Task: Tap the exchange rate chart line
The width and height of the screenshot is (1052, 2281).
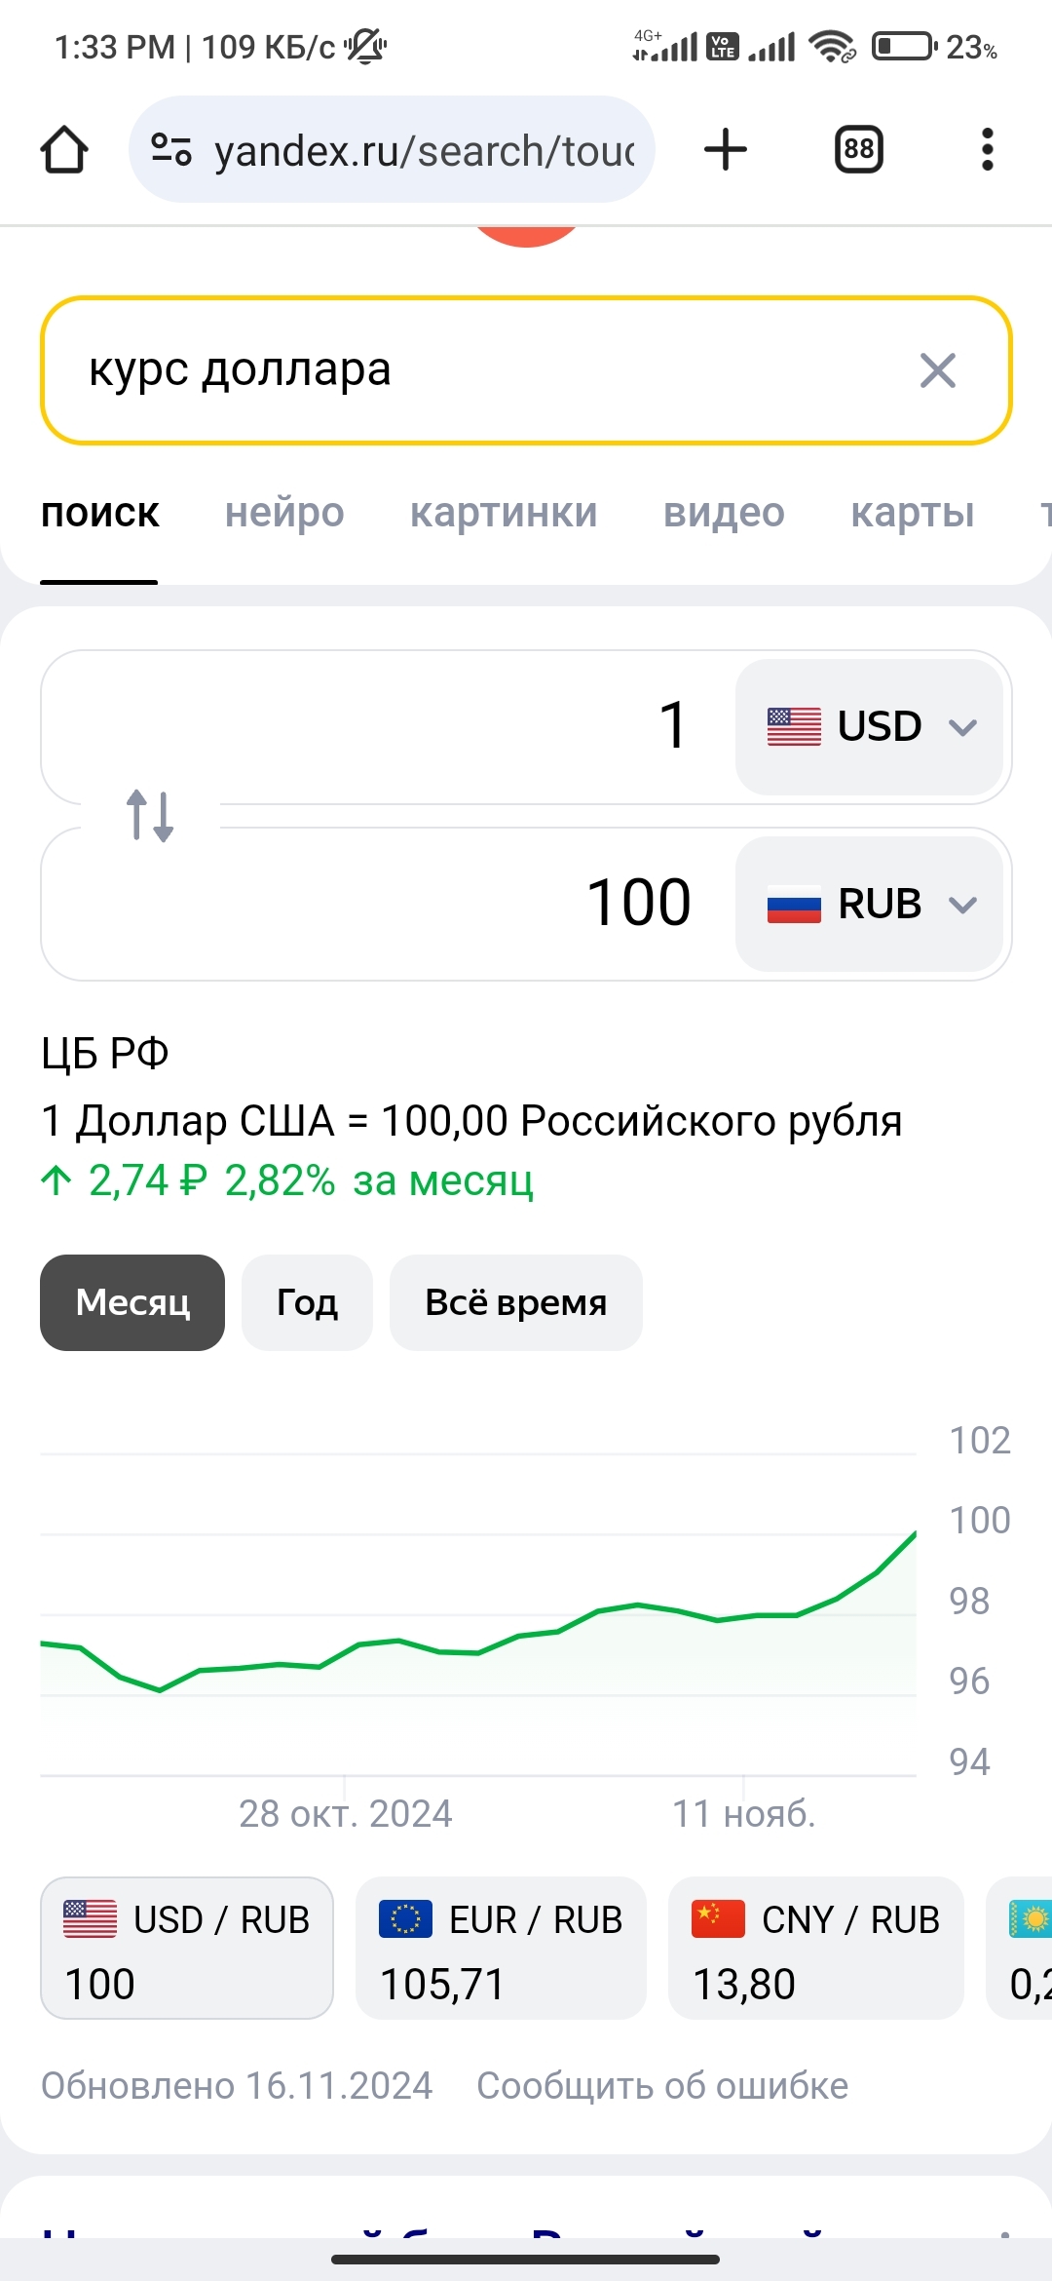Action: pyautogui.click(x=596, y=1612)
